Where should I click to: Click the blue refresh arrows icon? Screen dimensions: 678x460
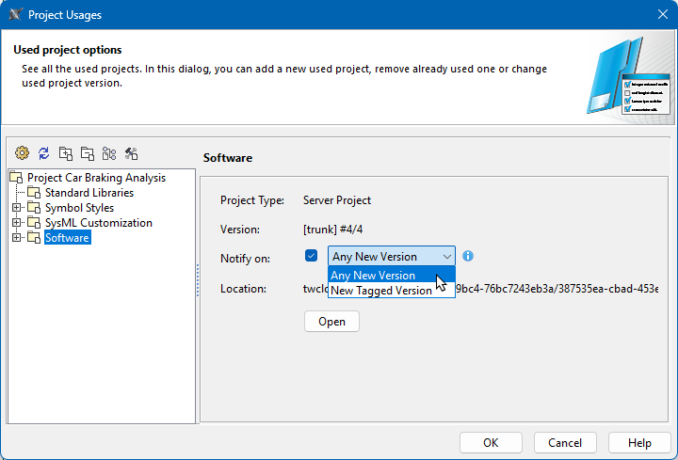pos(43,153)
